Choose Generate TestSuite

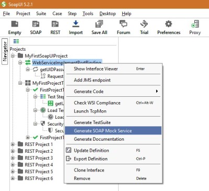[113, 122]
